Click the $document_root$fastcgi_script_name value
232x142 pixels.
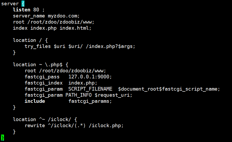tap(169, 89)
